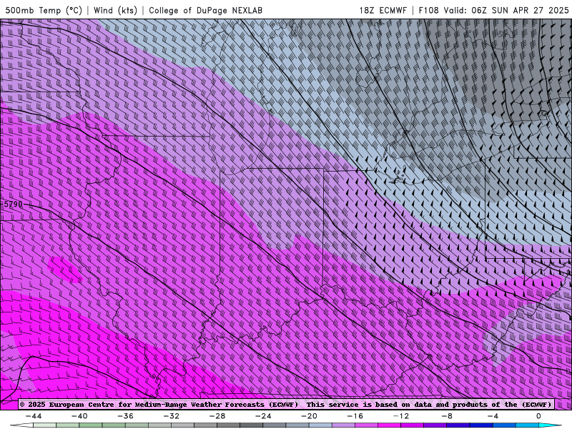
Task: Click the '-20' colorbar label
Action: click(310, 416)
